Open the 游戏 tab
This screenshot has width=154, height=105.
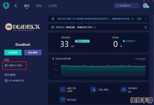39,6
